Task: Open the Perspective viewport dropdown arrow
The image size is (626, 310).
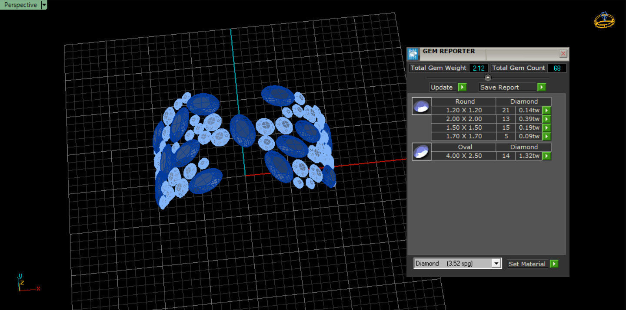Action: point(44,5)
